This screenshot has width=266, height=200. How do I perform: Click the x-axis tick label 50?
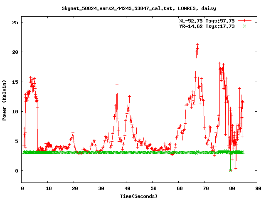point(153,188)
